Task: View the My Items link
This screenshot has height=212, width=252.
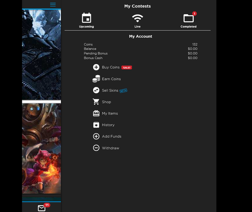Action: tap(110, 113)
